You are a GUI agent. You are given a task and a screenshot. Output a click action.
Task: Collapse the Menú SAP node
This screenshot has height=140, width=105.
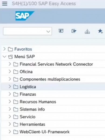click(5, 57)
